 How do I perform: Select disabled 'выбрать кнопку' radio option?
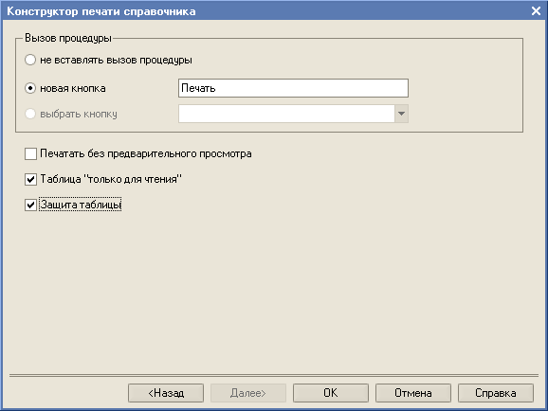[x=30, y=114]
